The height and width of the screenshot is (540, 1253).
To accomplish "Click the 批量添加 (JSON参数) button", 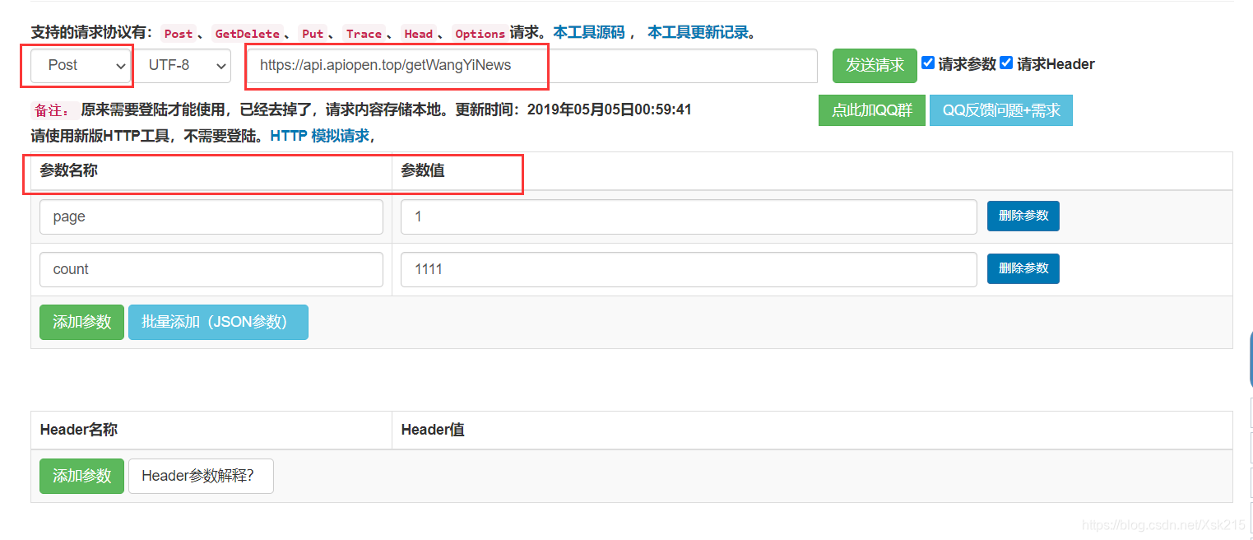I will [218, 322].
